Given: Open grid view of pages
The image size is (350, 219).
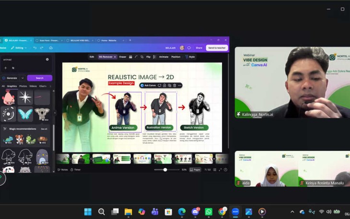Looking at the screenshot, I should click(x=215, y=170).
